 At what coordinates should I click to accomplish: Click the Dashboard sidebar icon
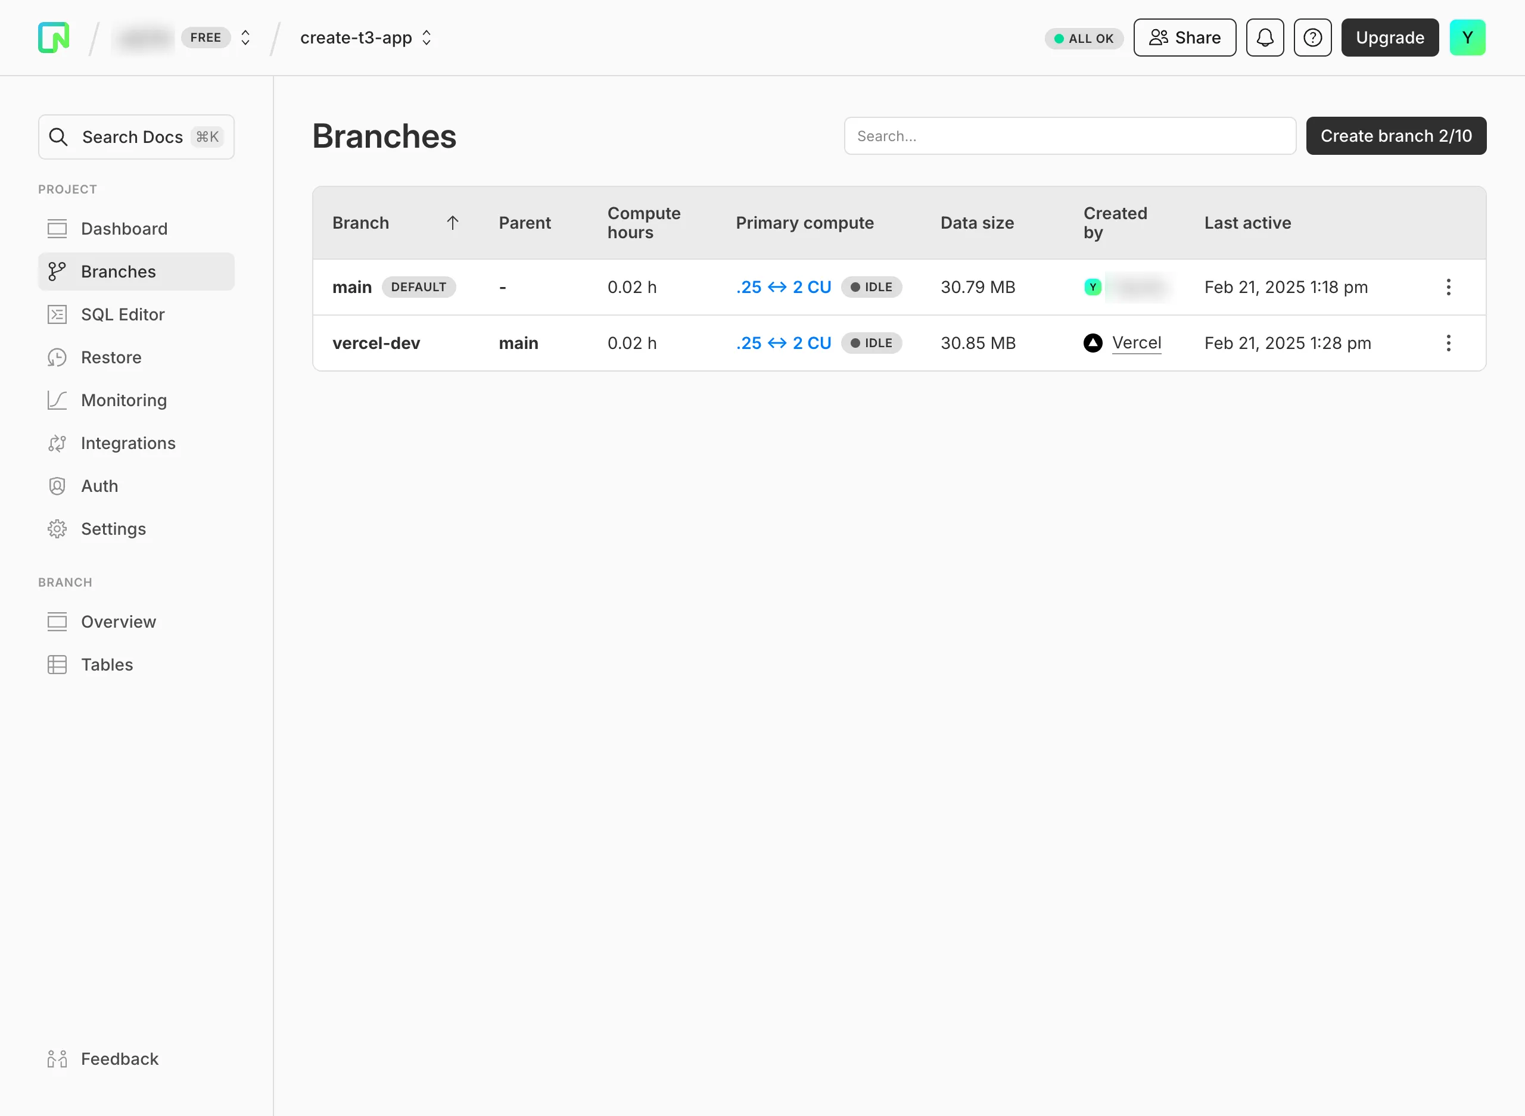pyautogui.click(x=57, y=228)
